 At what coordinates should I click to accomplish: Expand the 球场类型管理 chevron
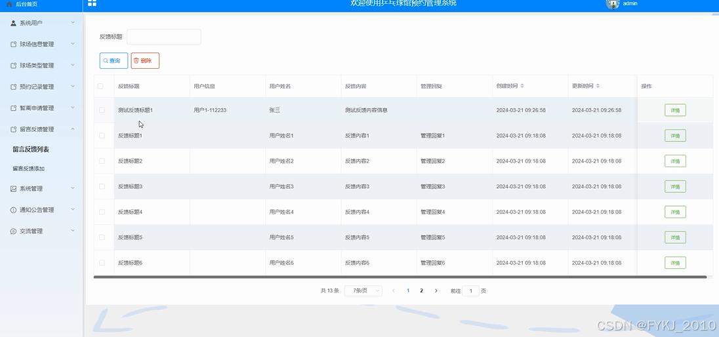tap(72, 65)
